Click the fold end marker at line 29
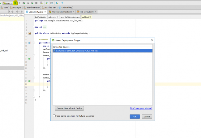Screen dimensions: 201x138 34,96
